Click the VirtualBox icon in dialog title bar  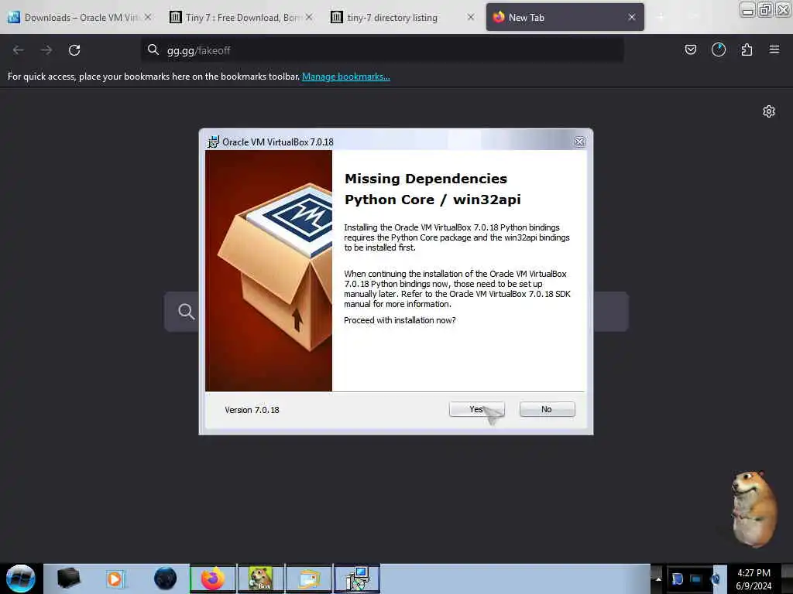(x=214, y=142)
